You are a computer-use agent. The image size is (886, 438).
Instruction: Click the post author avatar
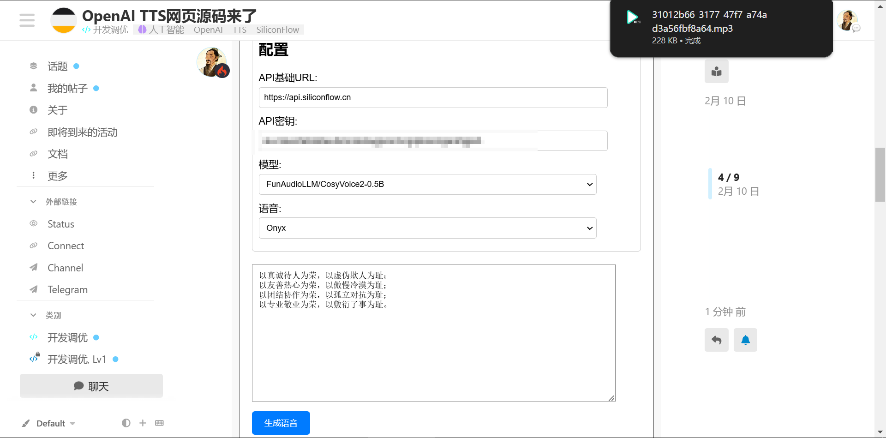212,62
